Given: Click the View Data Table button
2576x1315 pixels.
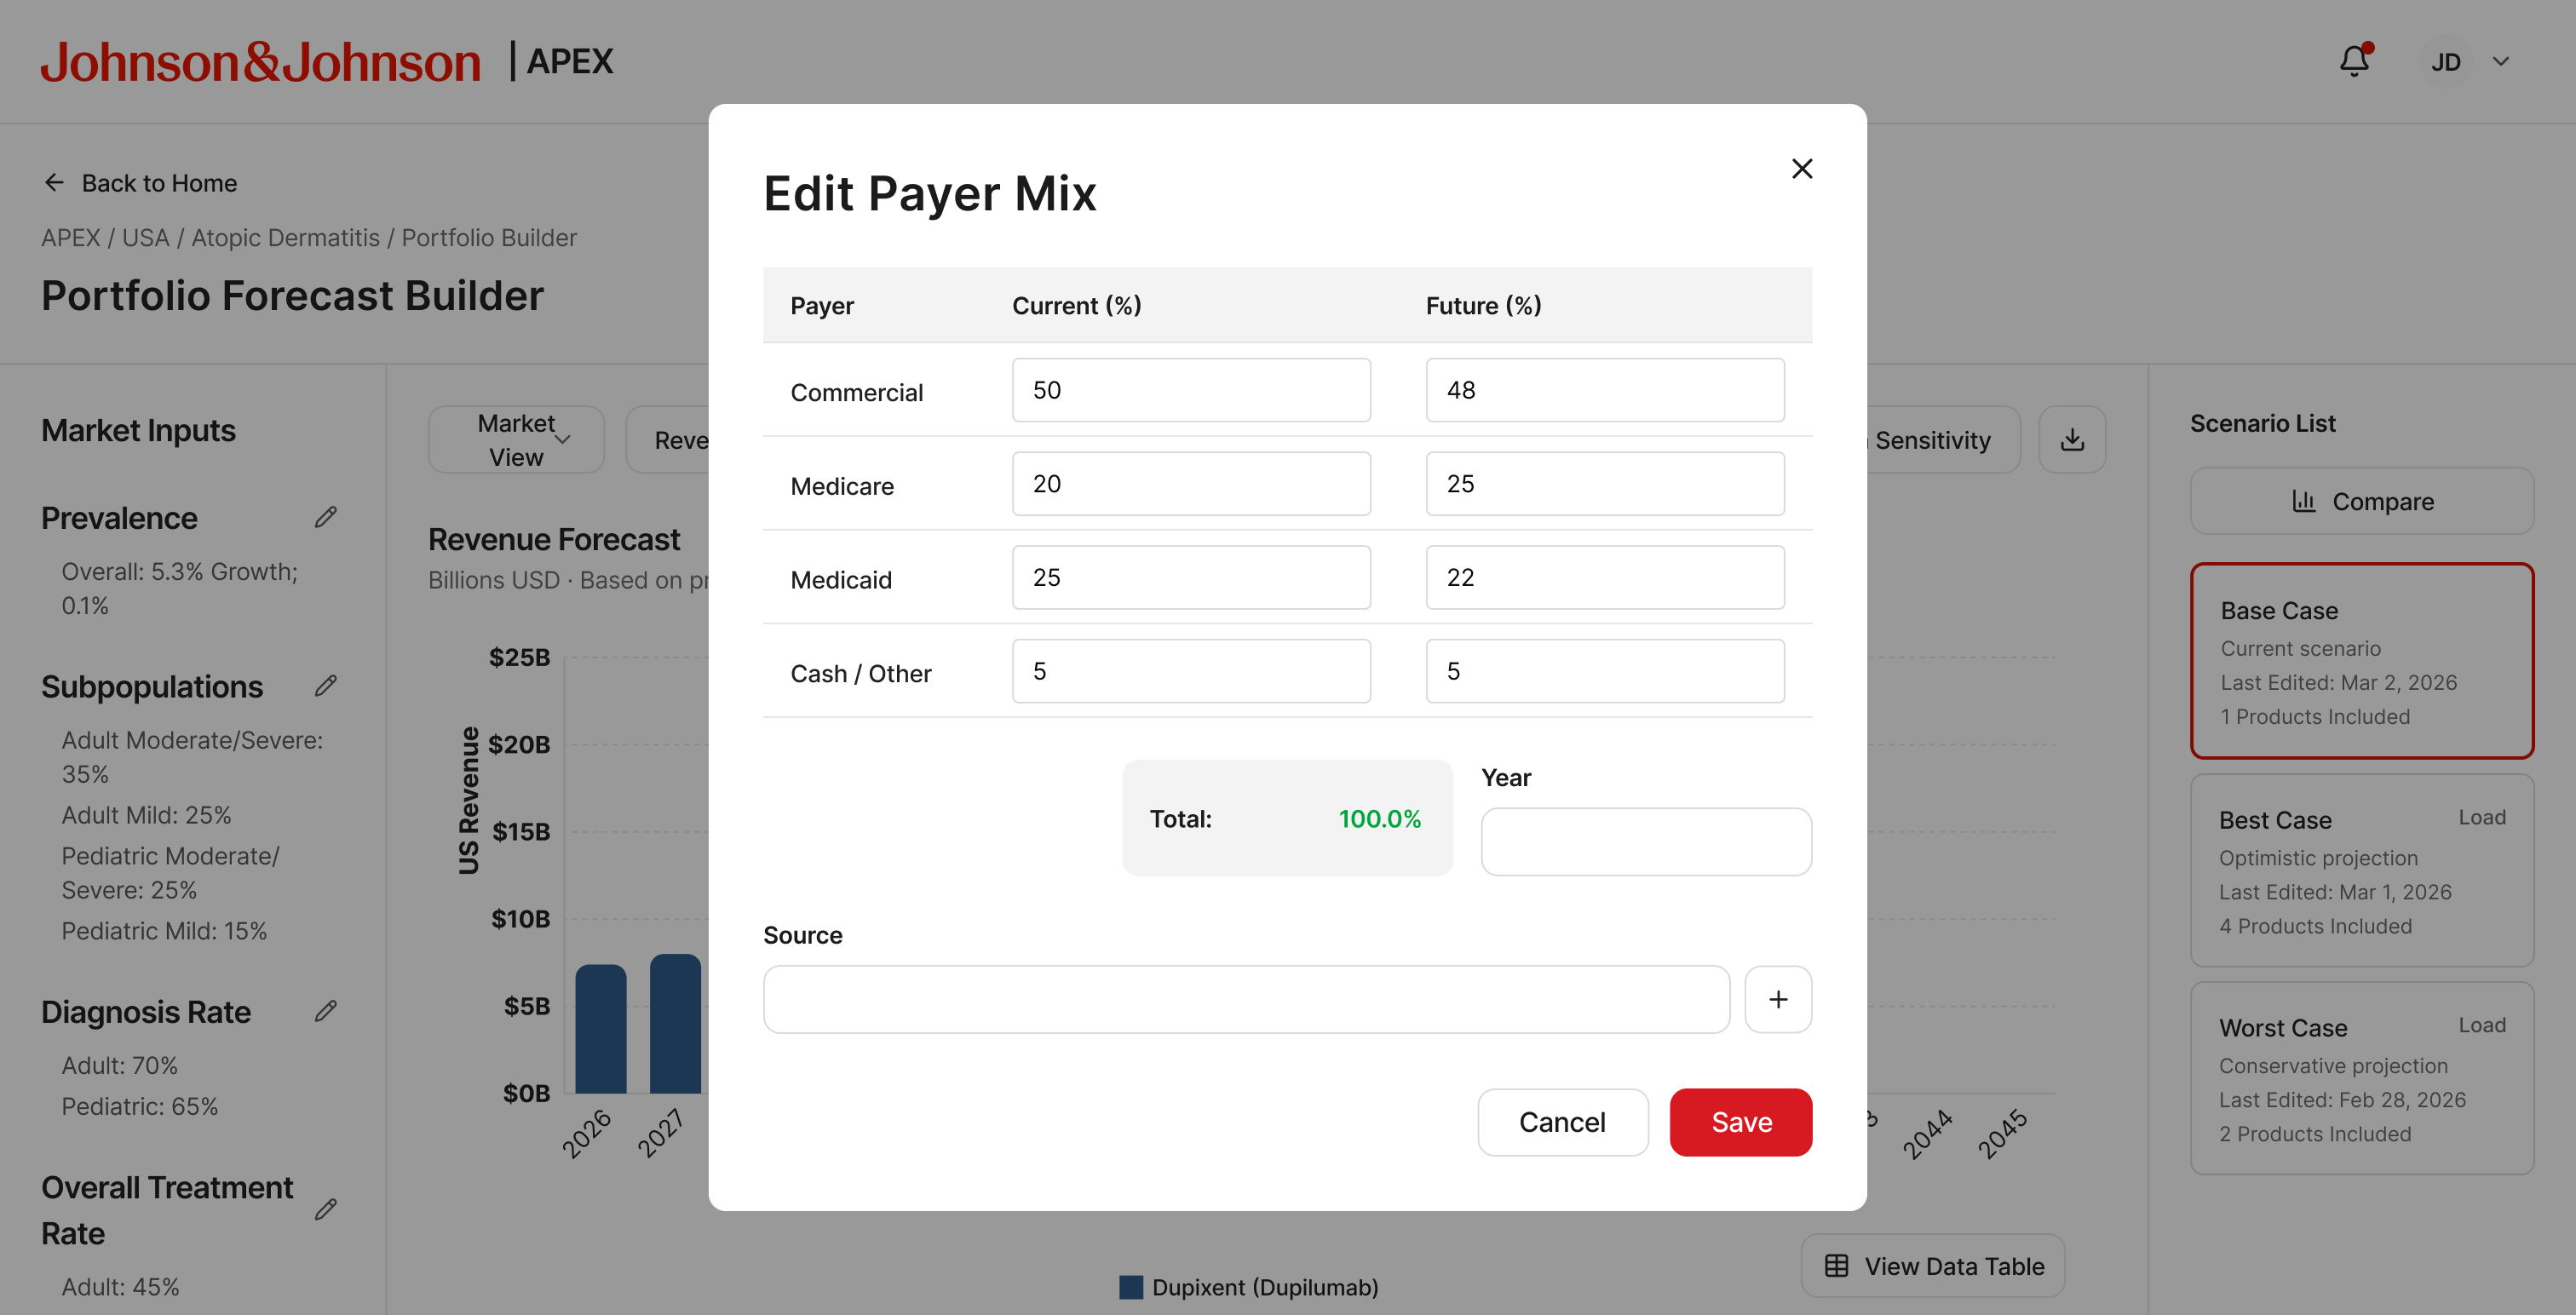Looking at the screenshot, I should [x=1933, y=1266].
